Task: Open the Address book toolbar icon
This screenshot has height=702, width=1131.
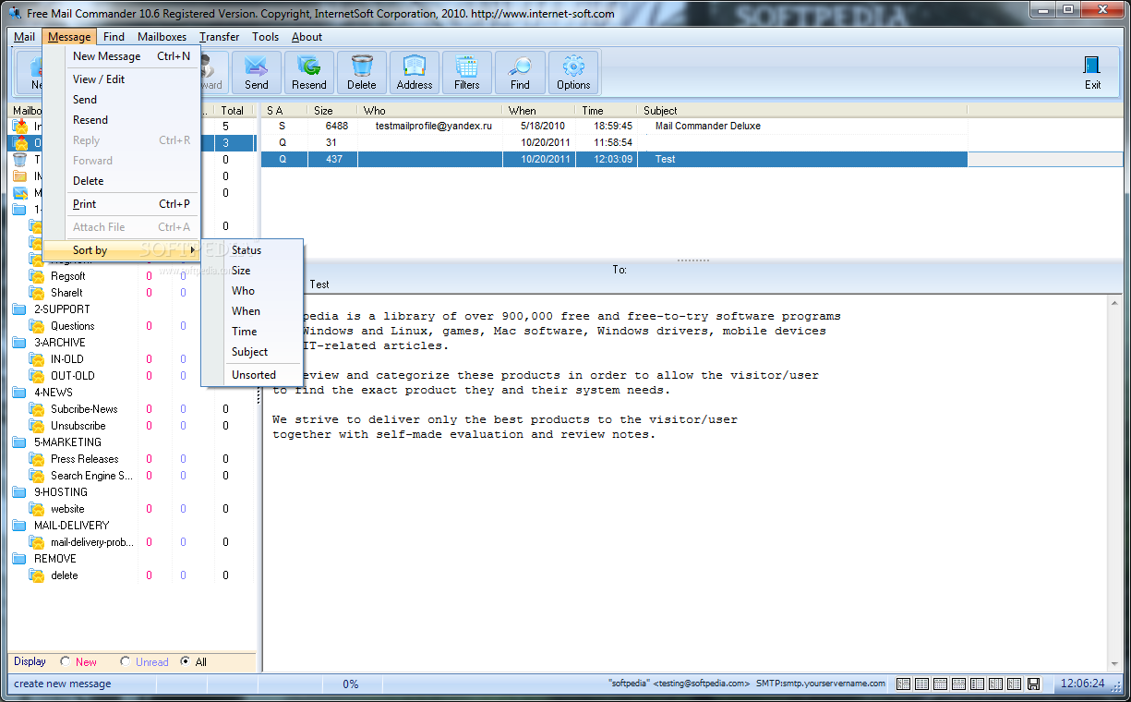Action: [414, 72]
